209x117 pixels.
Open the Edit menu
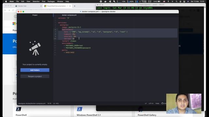tap(23, 1)
